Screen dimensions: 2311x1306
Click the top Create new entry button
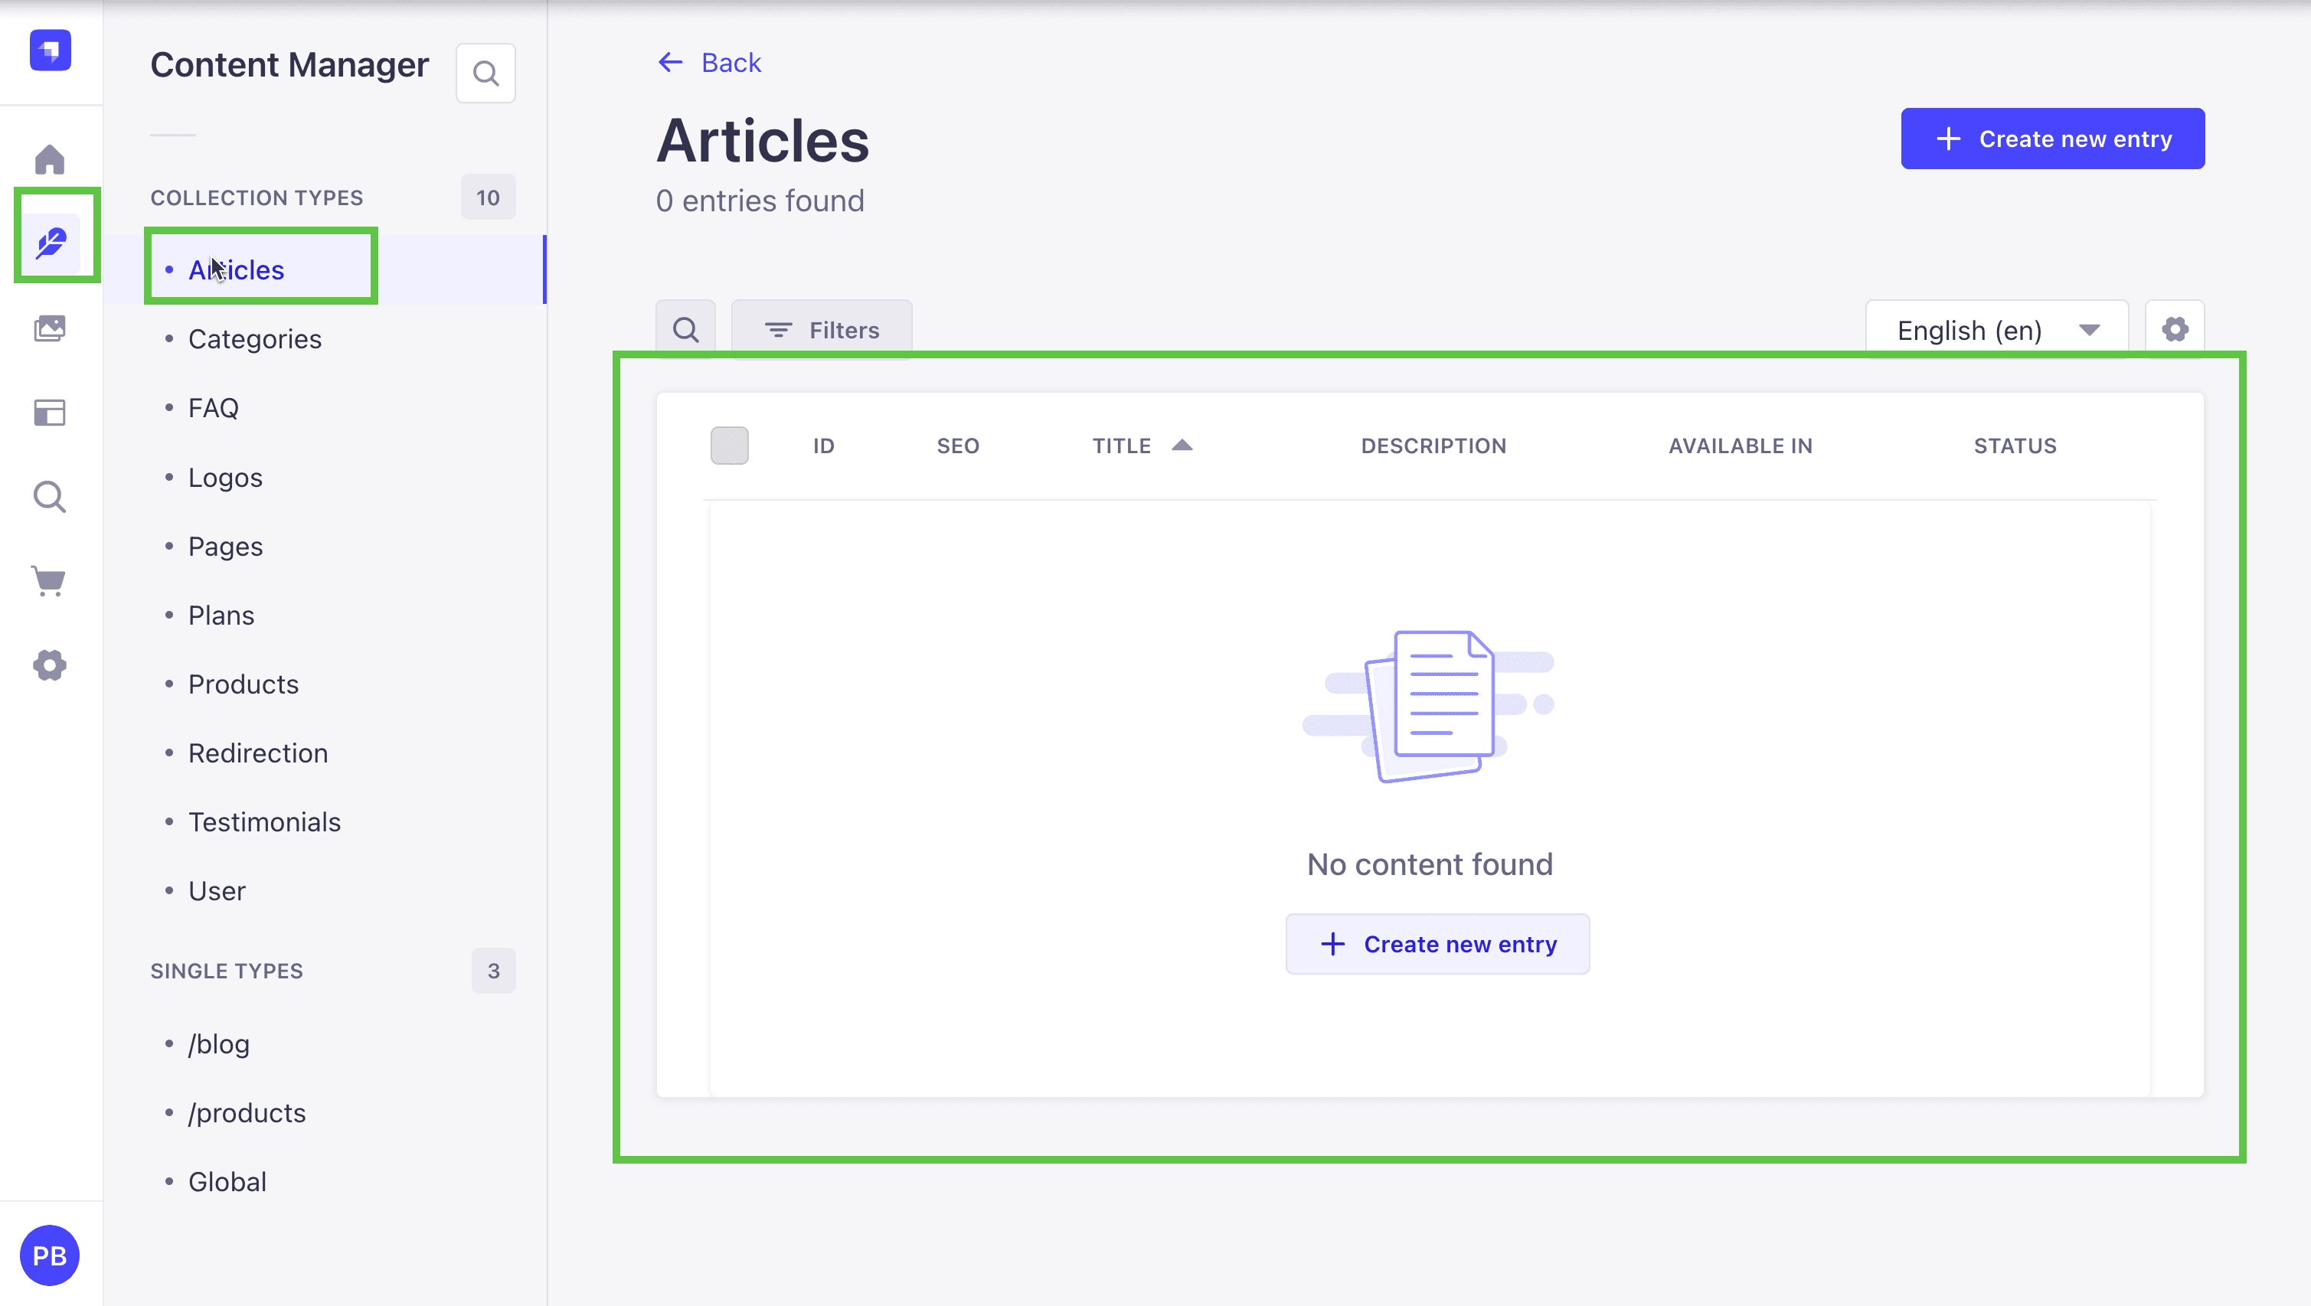[x=2053, y=139]
